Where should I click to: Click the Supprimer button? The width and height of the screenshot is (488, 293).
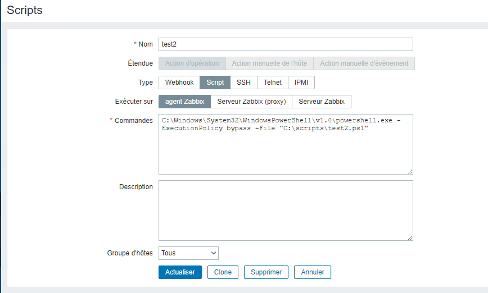pyautogui.click(x=266, y=272)
